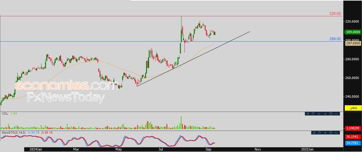Screen dimensions: 362x152
Task: Move the VOL panel down
Action: coord(325,114)
